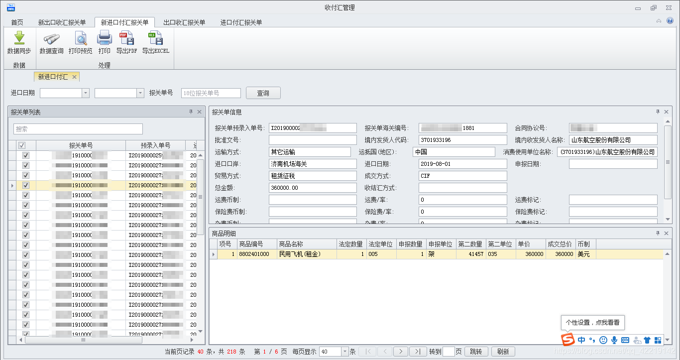Toggle the IME punctuation mode icon
The width and height of the screenshot is (680, 360).
coord(592,340)
